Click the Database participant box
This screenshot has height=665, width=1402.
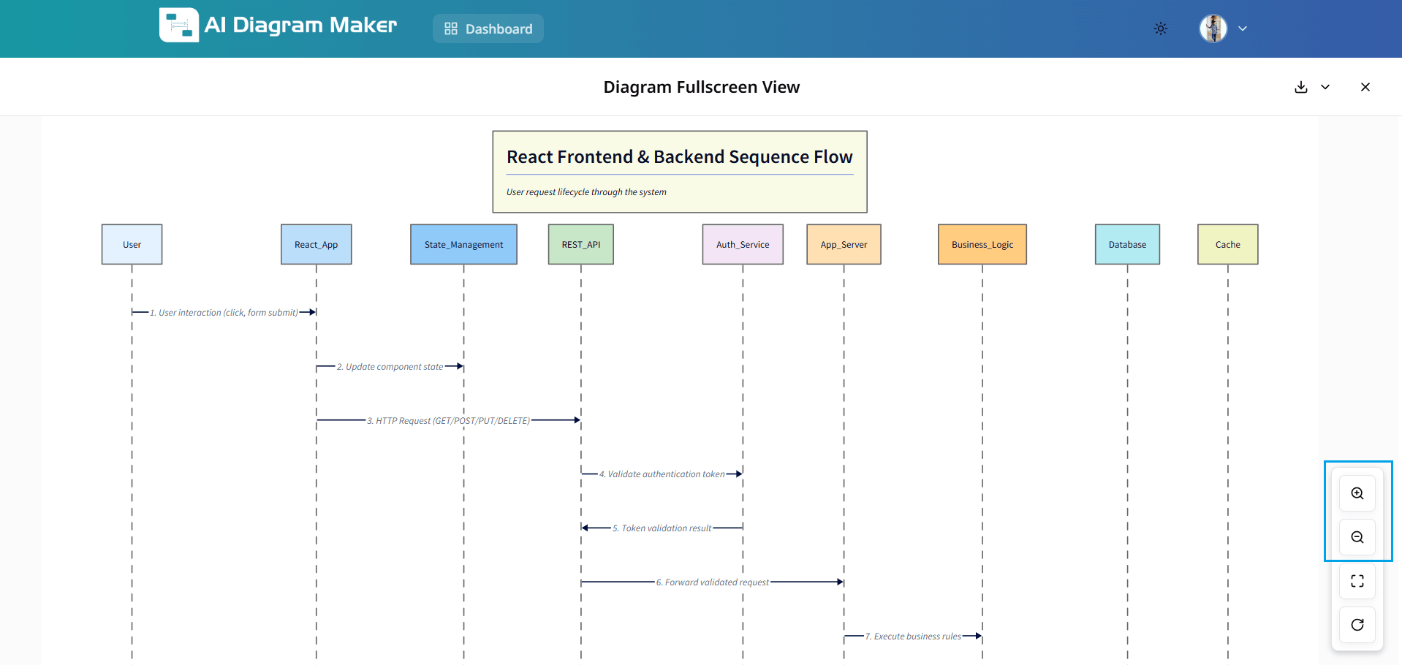pos(1127,245)
